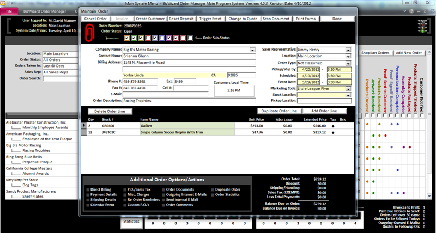The image size is (436, 233).
Task: Check the Shipping Details option
Action: click(x=88, y=200)
